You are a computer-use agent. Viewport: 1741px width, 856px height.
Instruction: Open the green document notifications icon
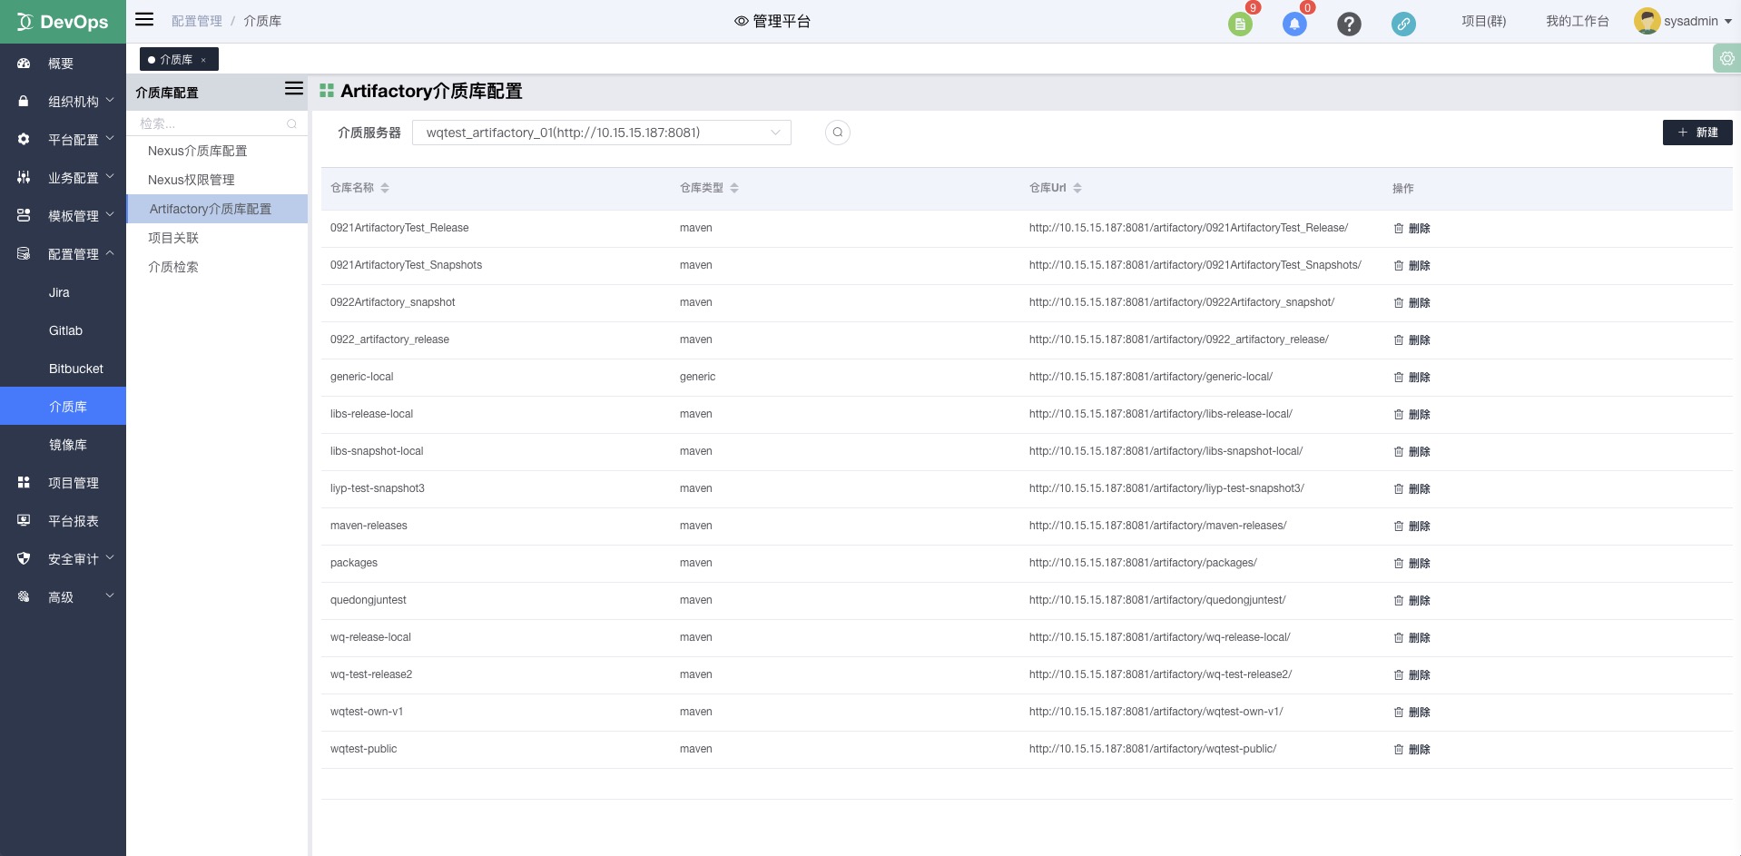pos(1240,24)
